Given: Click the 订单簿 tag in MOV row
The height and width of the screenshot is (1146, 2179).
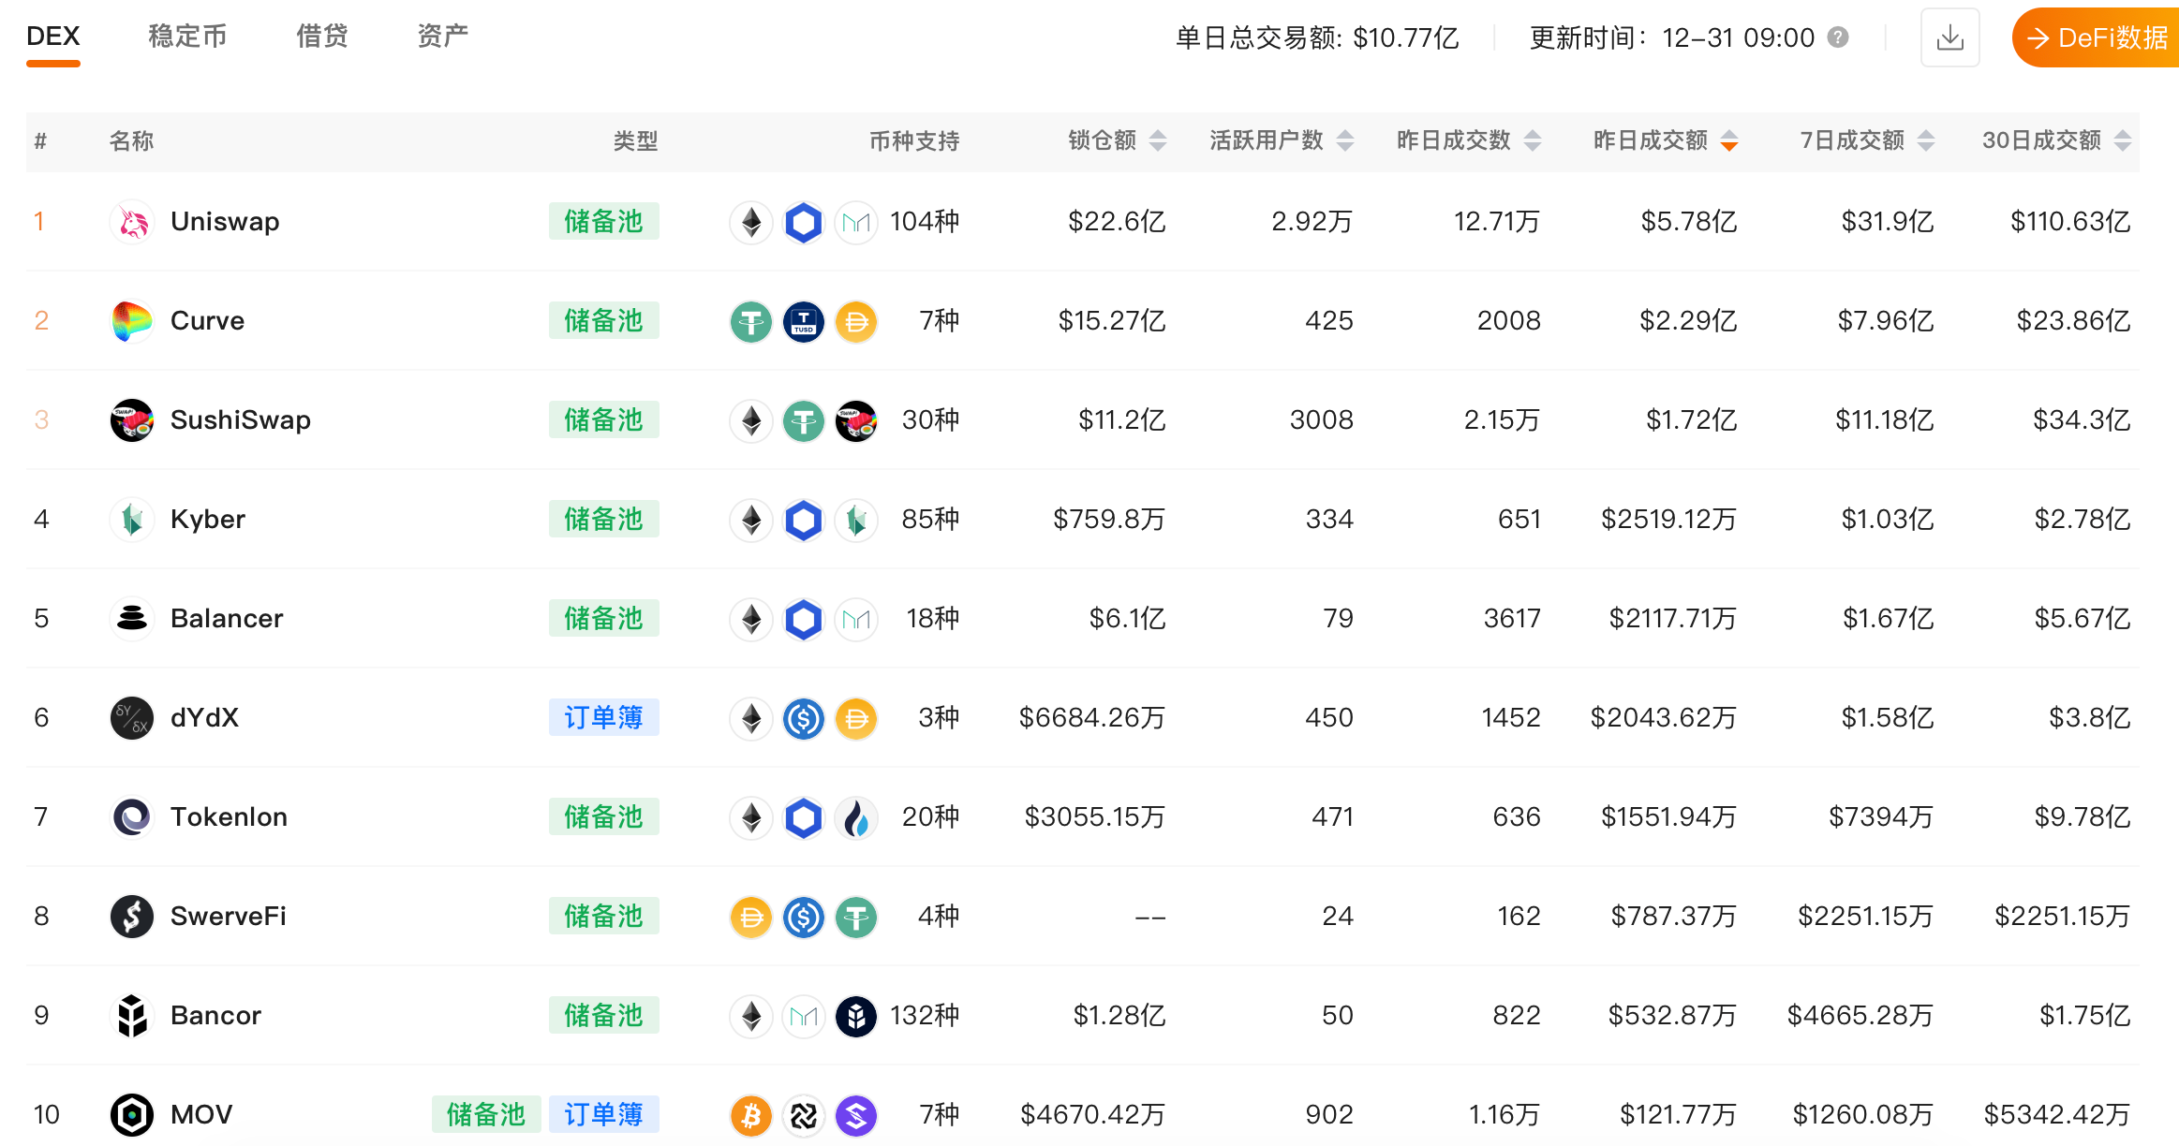Looking at the screenshot, I should tap(604, 1115).
